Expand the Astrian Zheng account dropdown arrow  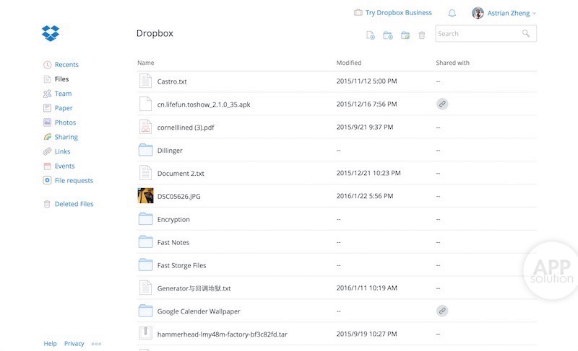534,14
